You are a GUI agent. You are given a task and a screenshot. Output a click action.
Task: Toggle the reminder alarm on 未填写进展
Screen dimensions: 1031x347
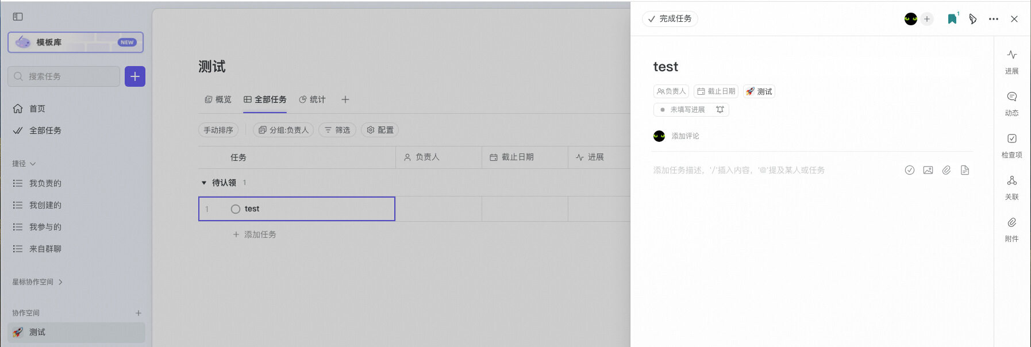coord(720,110)
